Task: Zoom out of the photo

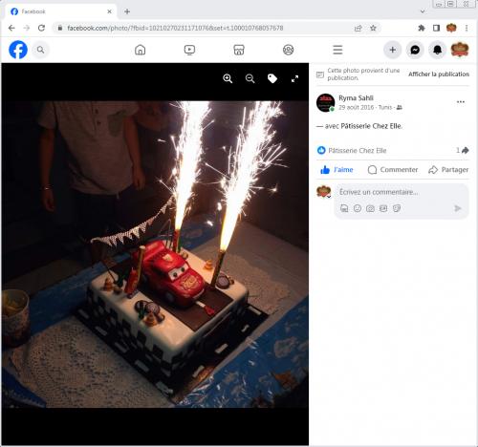Action: (250, 78)
